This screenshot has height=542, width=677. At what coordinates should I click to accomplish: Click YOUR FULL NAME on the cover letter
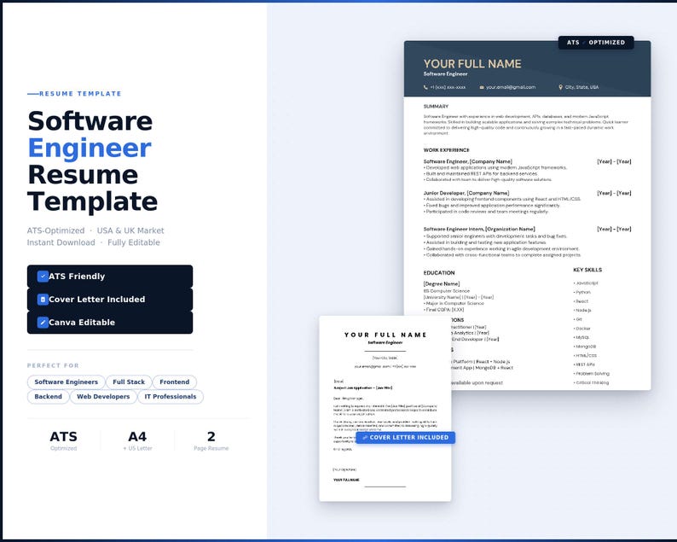385,335
